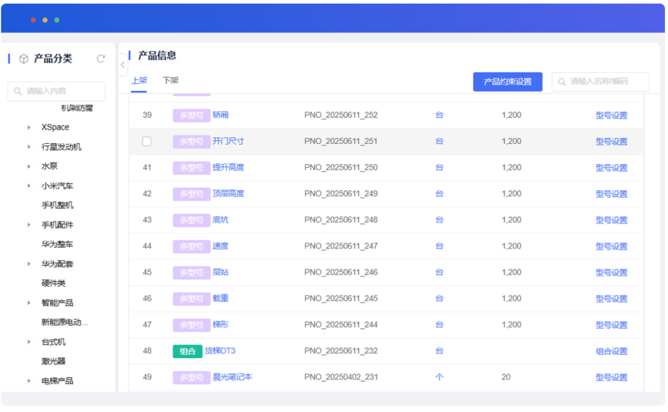The height and width of the screenshot is (412, 668).
Task: Open 型号设置 for PNO_20250611_252
Action: 611,116
